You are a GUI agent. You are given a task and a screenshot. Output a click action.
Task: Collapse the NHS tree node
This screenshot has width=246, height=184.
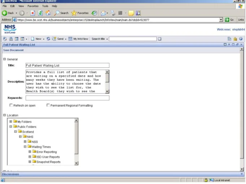pos(20,136)
